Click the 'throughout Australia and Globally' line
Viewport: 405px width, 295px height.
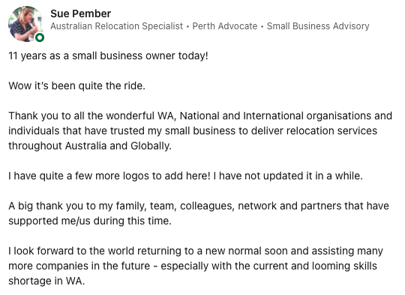click(90, 146)
